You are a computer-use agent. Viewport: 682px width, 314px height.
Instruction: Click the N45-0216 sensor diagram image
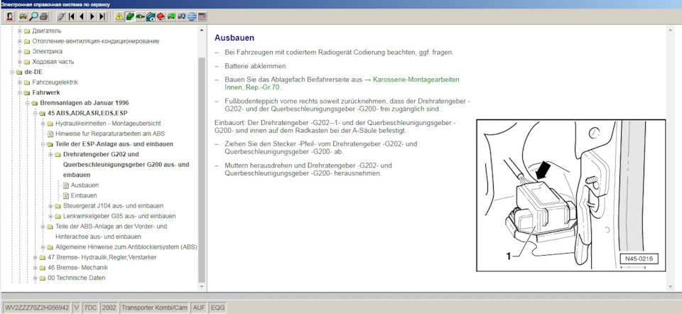tap(571, 195)
